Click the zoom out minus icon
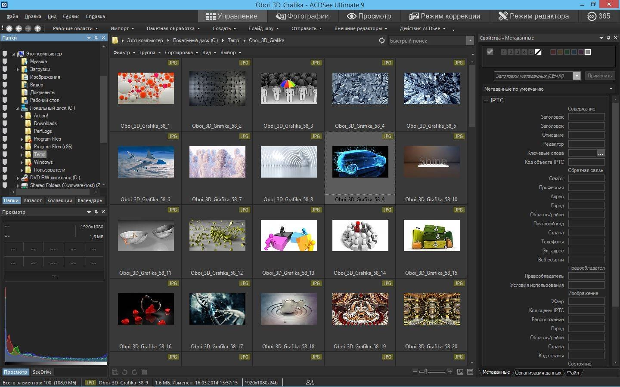Viewport: 620px width, 387px height. [415, 372]
